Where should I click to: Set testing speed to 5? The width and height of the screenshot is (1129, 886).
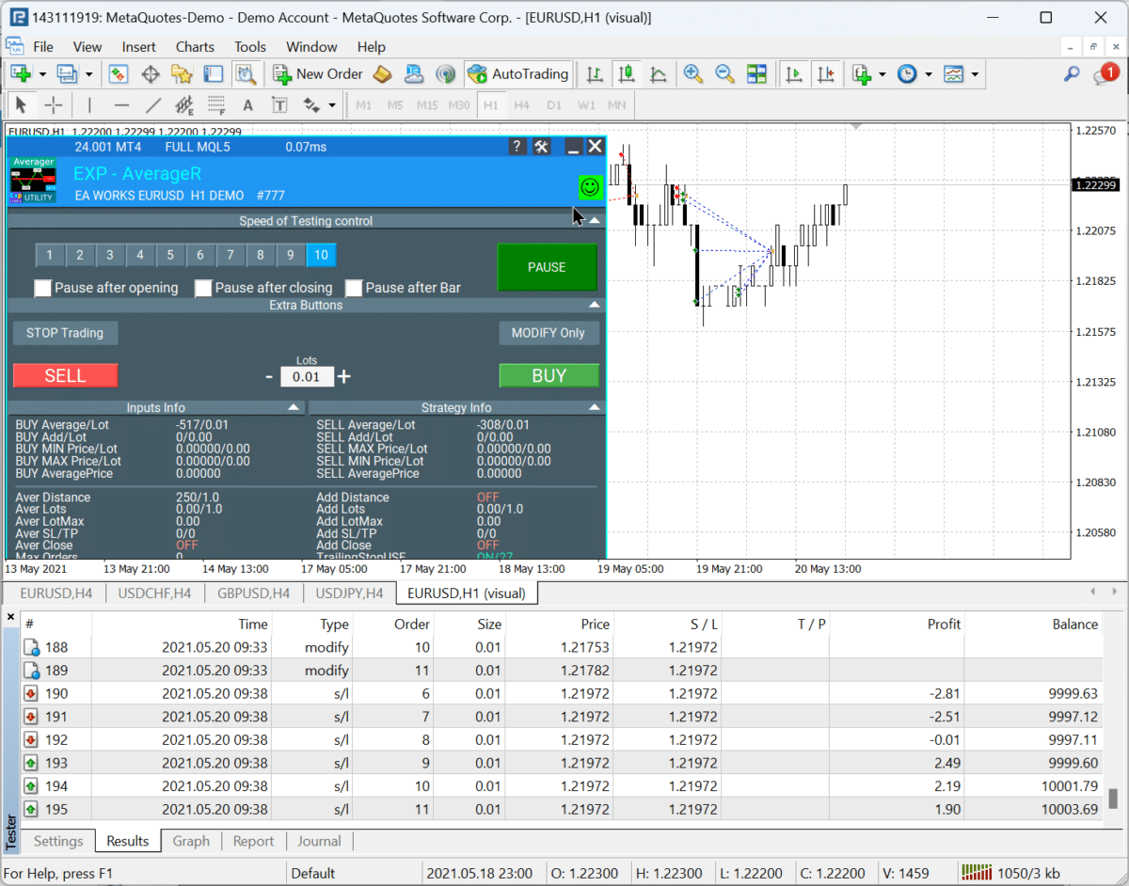(x=170, y=255)
